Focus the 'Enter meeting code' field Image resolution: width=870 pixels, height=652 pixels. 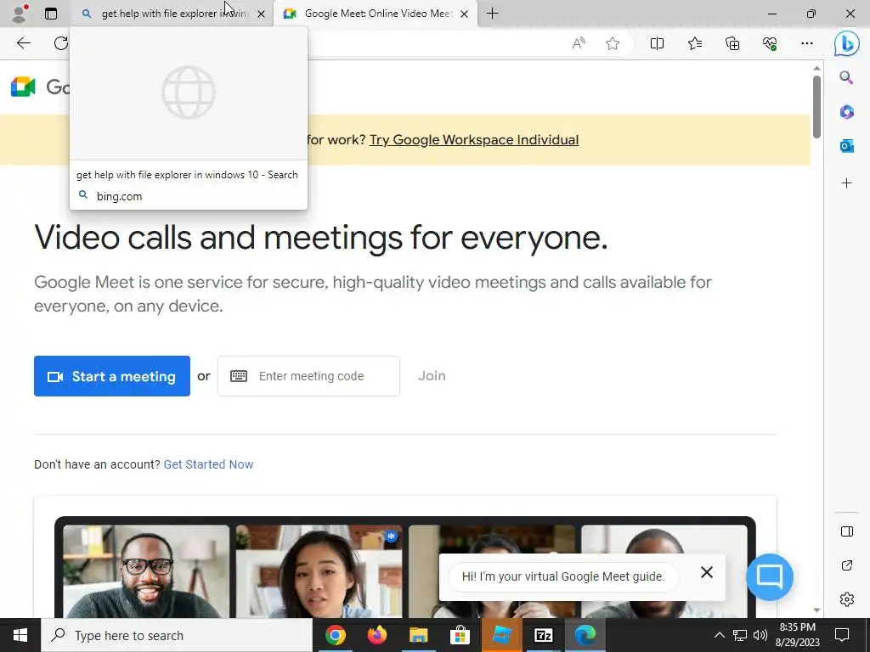tap(308, 376)
